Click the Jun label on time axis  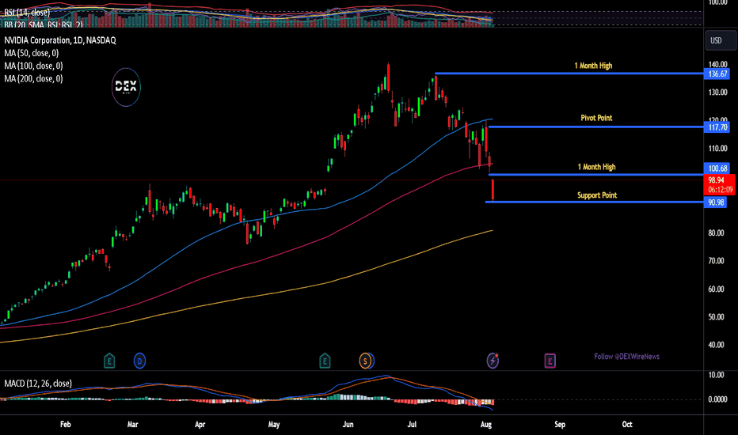348,424
